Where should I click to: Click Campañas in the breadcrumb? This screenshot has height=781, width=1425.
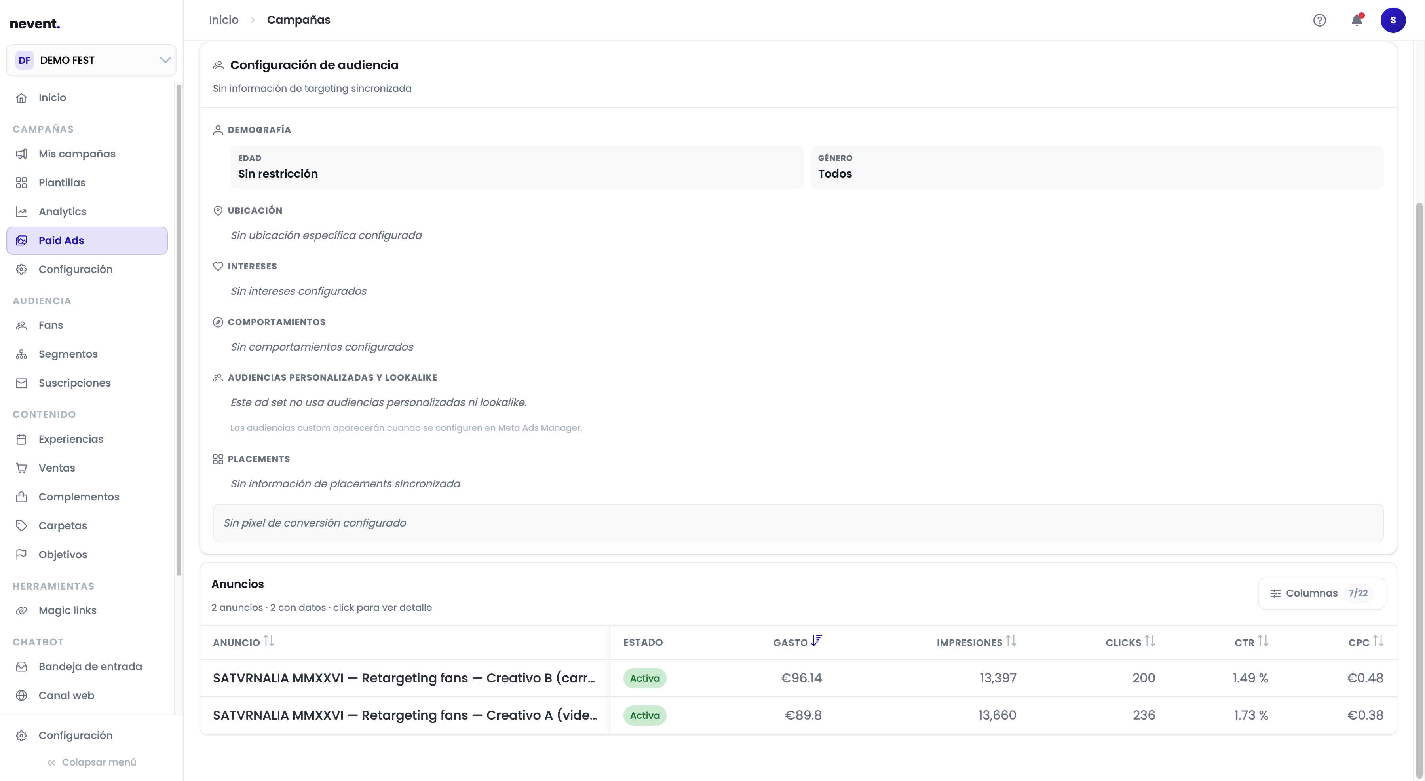[299, 21]
